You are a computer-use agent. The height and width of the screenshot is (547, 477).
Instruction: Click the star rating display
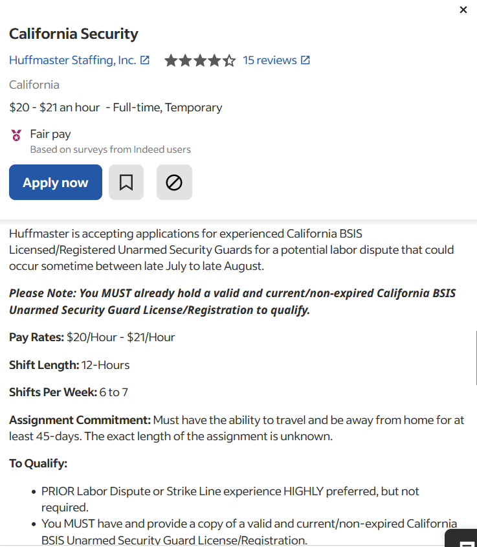pyautogui.click(x=200, y=60)
